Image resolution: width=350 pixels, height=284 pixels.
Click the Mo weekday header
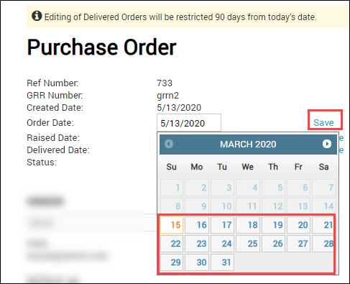point(197,167)
